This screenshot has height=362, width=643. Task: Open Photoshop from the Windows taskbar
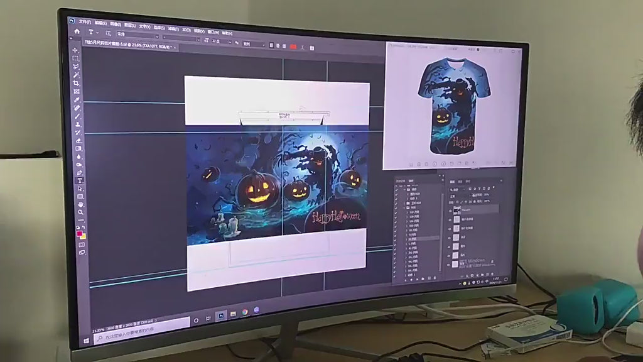point(221,315)
